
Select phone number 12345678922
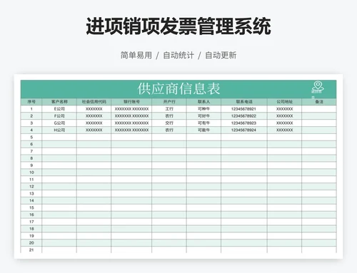coord(243,116)
